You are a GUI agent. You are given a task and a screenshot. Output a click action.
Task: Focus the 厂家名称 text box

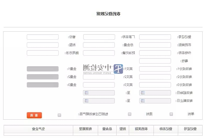pos(99,37)
